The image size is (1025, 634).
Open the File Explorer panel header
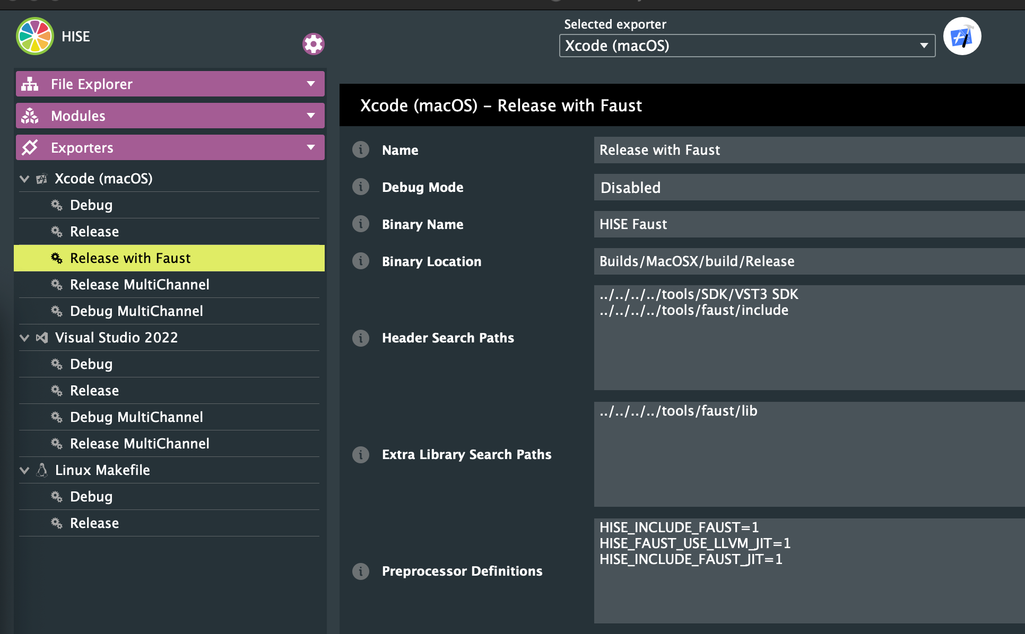click(170, 84)
